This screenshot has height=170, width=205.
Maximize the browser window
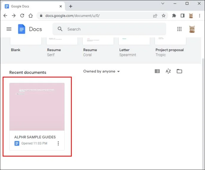pyautogui.click(x=187, y=4)
